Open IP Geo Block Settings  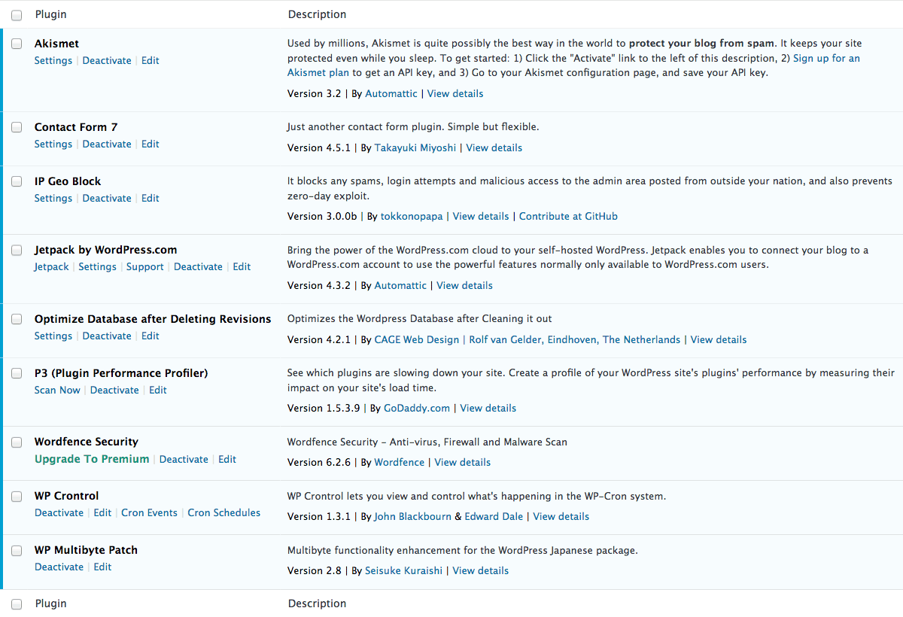53,198
